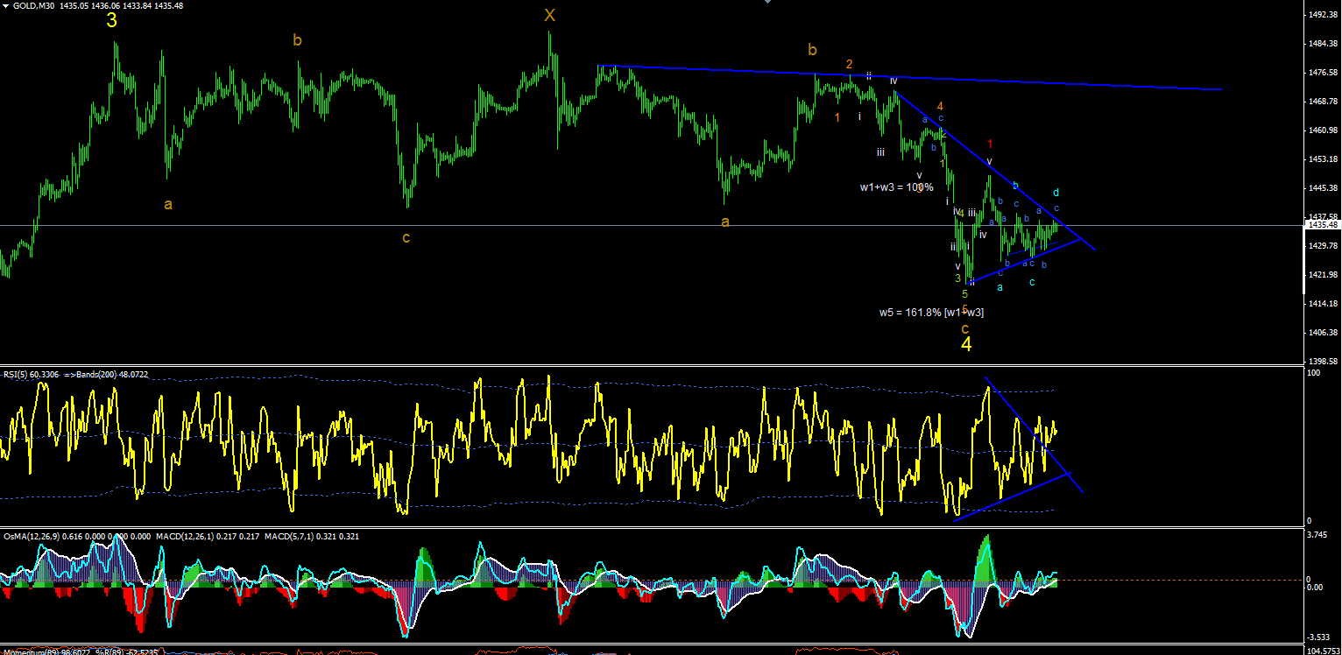Click the 1398.58 price axis label
Screen dimensions: 1342x655
click(x=1323, y=362)
